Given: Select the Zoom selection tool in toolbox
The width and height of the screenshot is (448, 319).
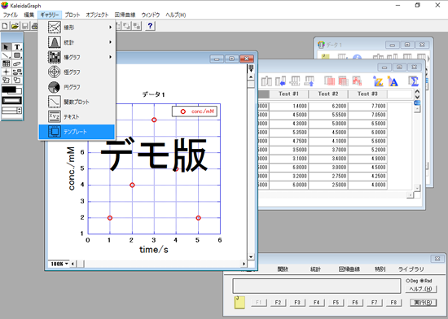Looking at the screenshot, I should click(x=17, y=81).
